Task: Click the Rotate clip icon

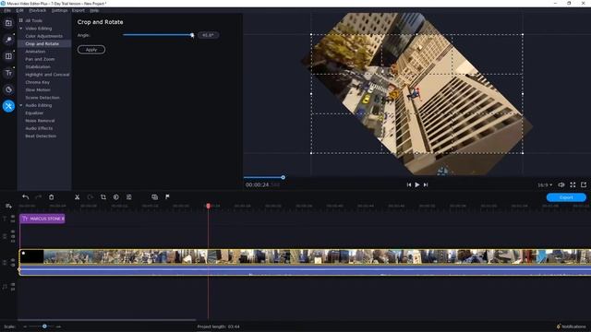Action: 90,196
